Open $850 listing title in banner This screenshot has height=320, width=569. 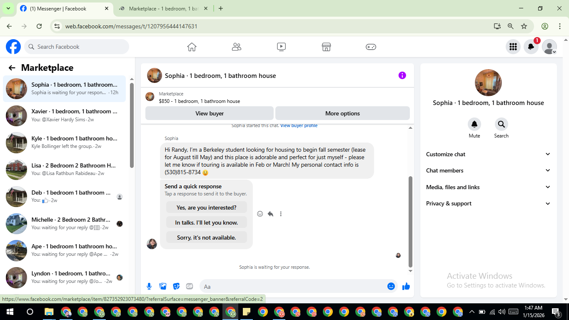[200, 101]
